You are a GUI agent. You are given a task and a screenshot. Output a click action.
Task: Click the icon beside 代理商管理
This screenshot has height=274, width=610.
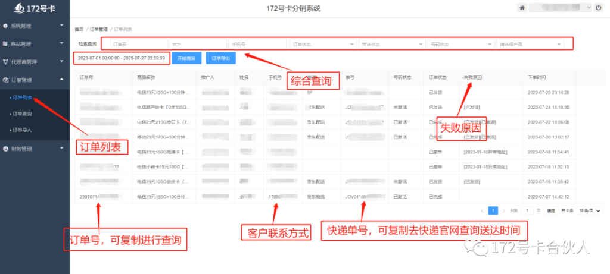point(5,62)
